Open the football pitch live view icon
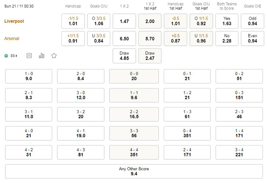The width and height of the screenshot is (267, 183). (x=29, y=56)
